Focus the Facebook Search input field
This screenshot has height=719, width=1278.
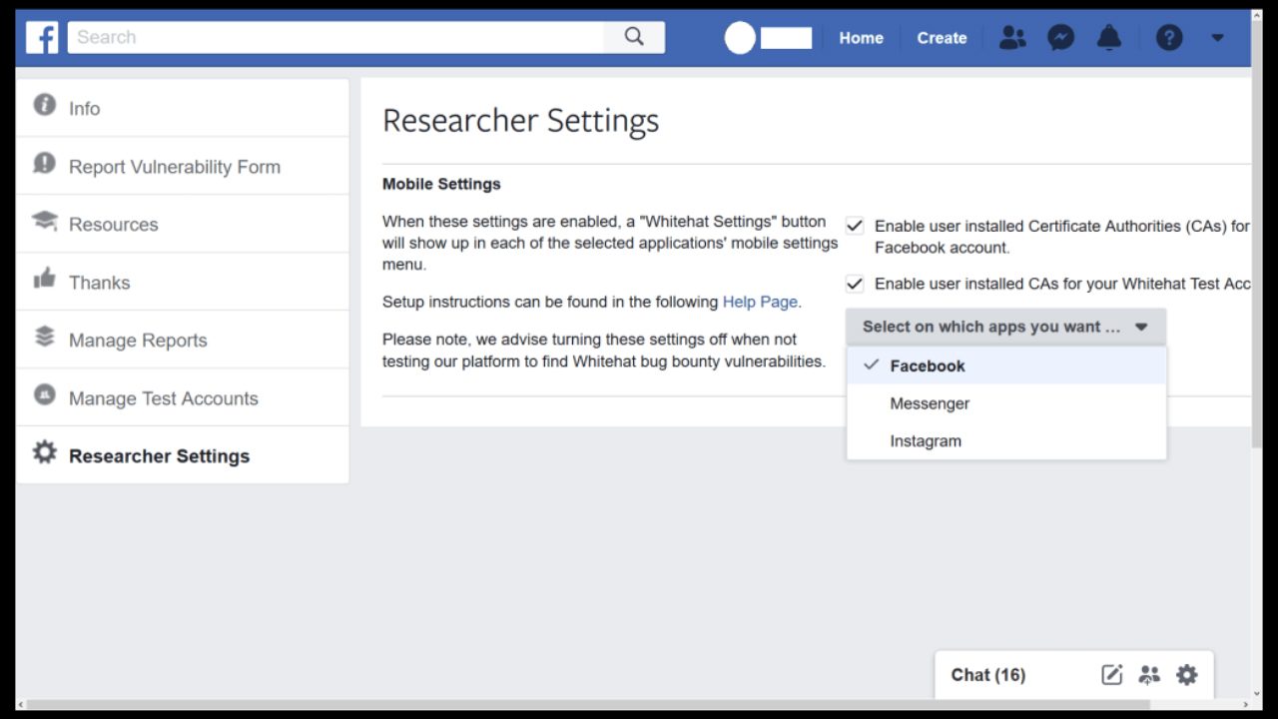click(x=335, y=37)
